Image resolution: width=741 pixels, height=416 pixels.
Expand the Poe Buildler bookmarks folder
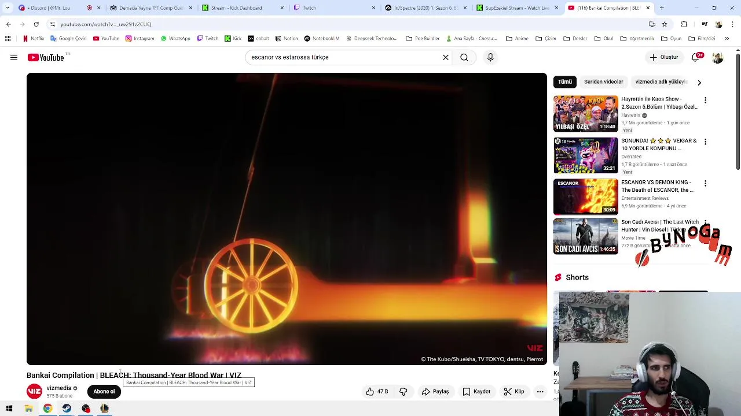[423, 39]
